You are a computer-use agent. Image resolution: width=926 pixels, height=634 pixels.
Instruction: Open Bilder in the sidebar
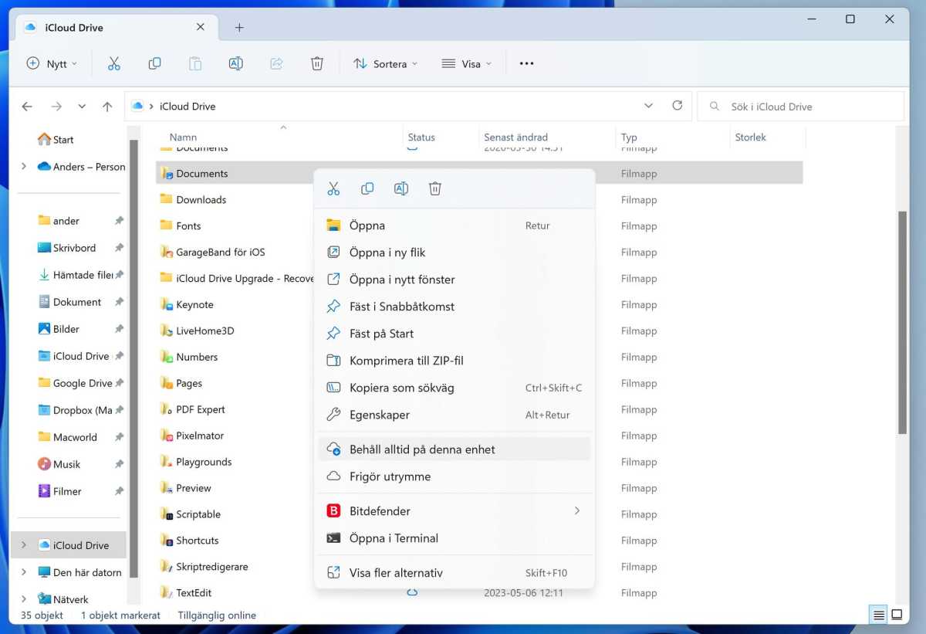pyautogui.click(x=66, y=329)
